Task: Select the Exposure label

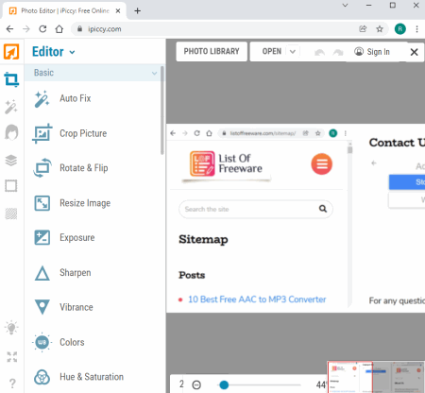Action: coord(77,237)
